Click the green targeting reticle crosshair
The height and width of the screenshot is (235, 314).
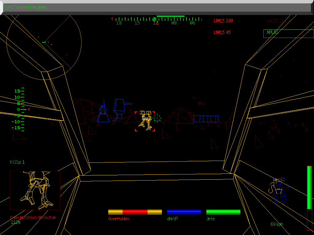158,118
